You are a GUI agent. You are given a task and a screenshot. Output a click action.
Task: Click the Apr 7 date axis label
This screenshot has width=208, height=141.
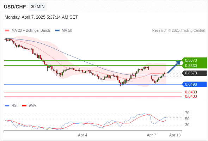151,135
